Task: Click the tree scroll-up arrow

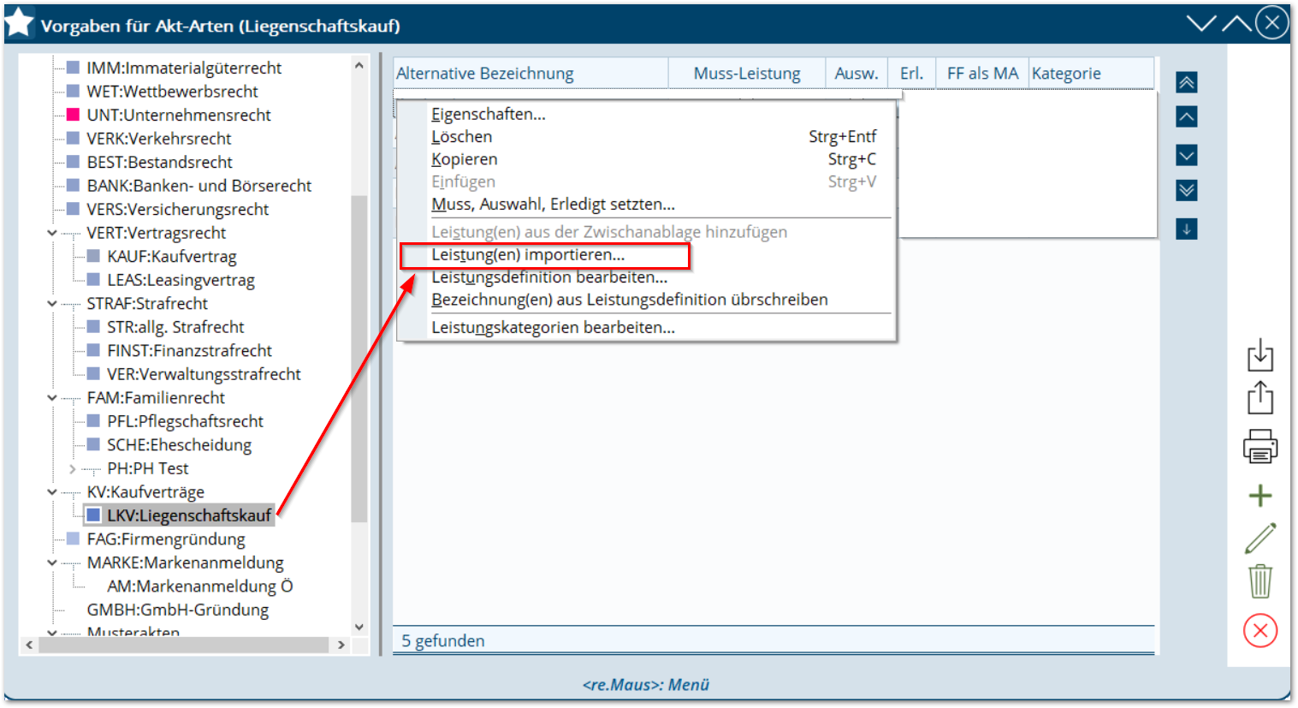Action: [359, 65]
